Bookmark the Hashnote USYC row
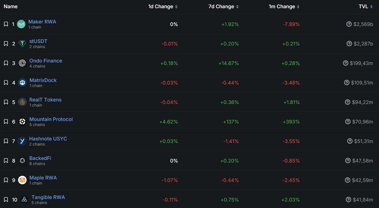The image size is (379, 208). (x=6, y=141)
